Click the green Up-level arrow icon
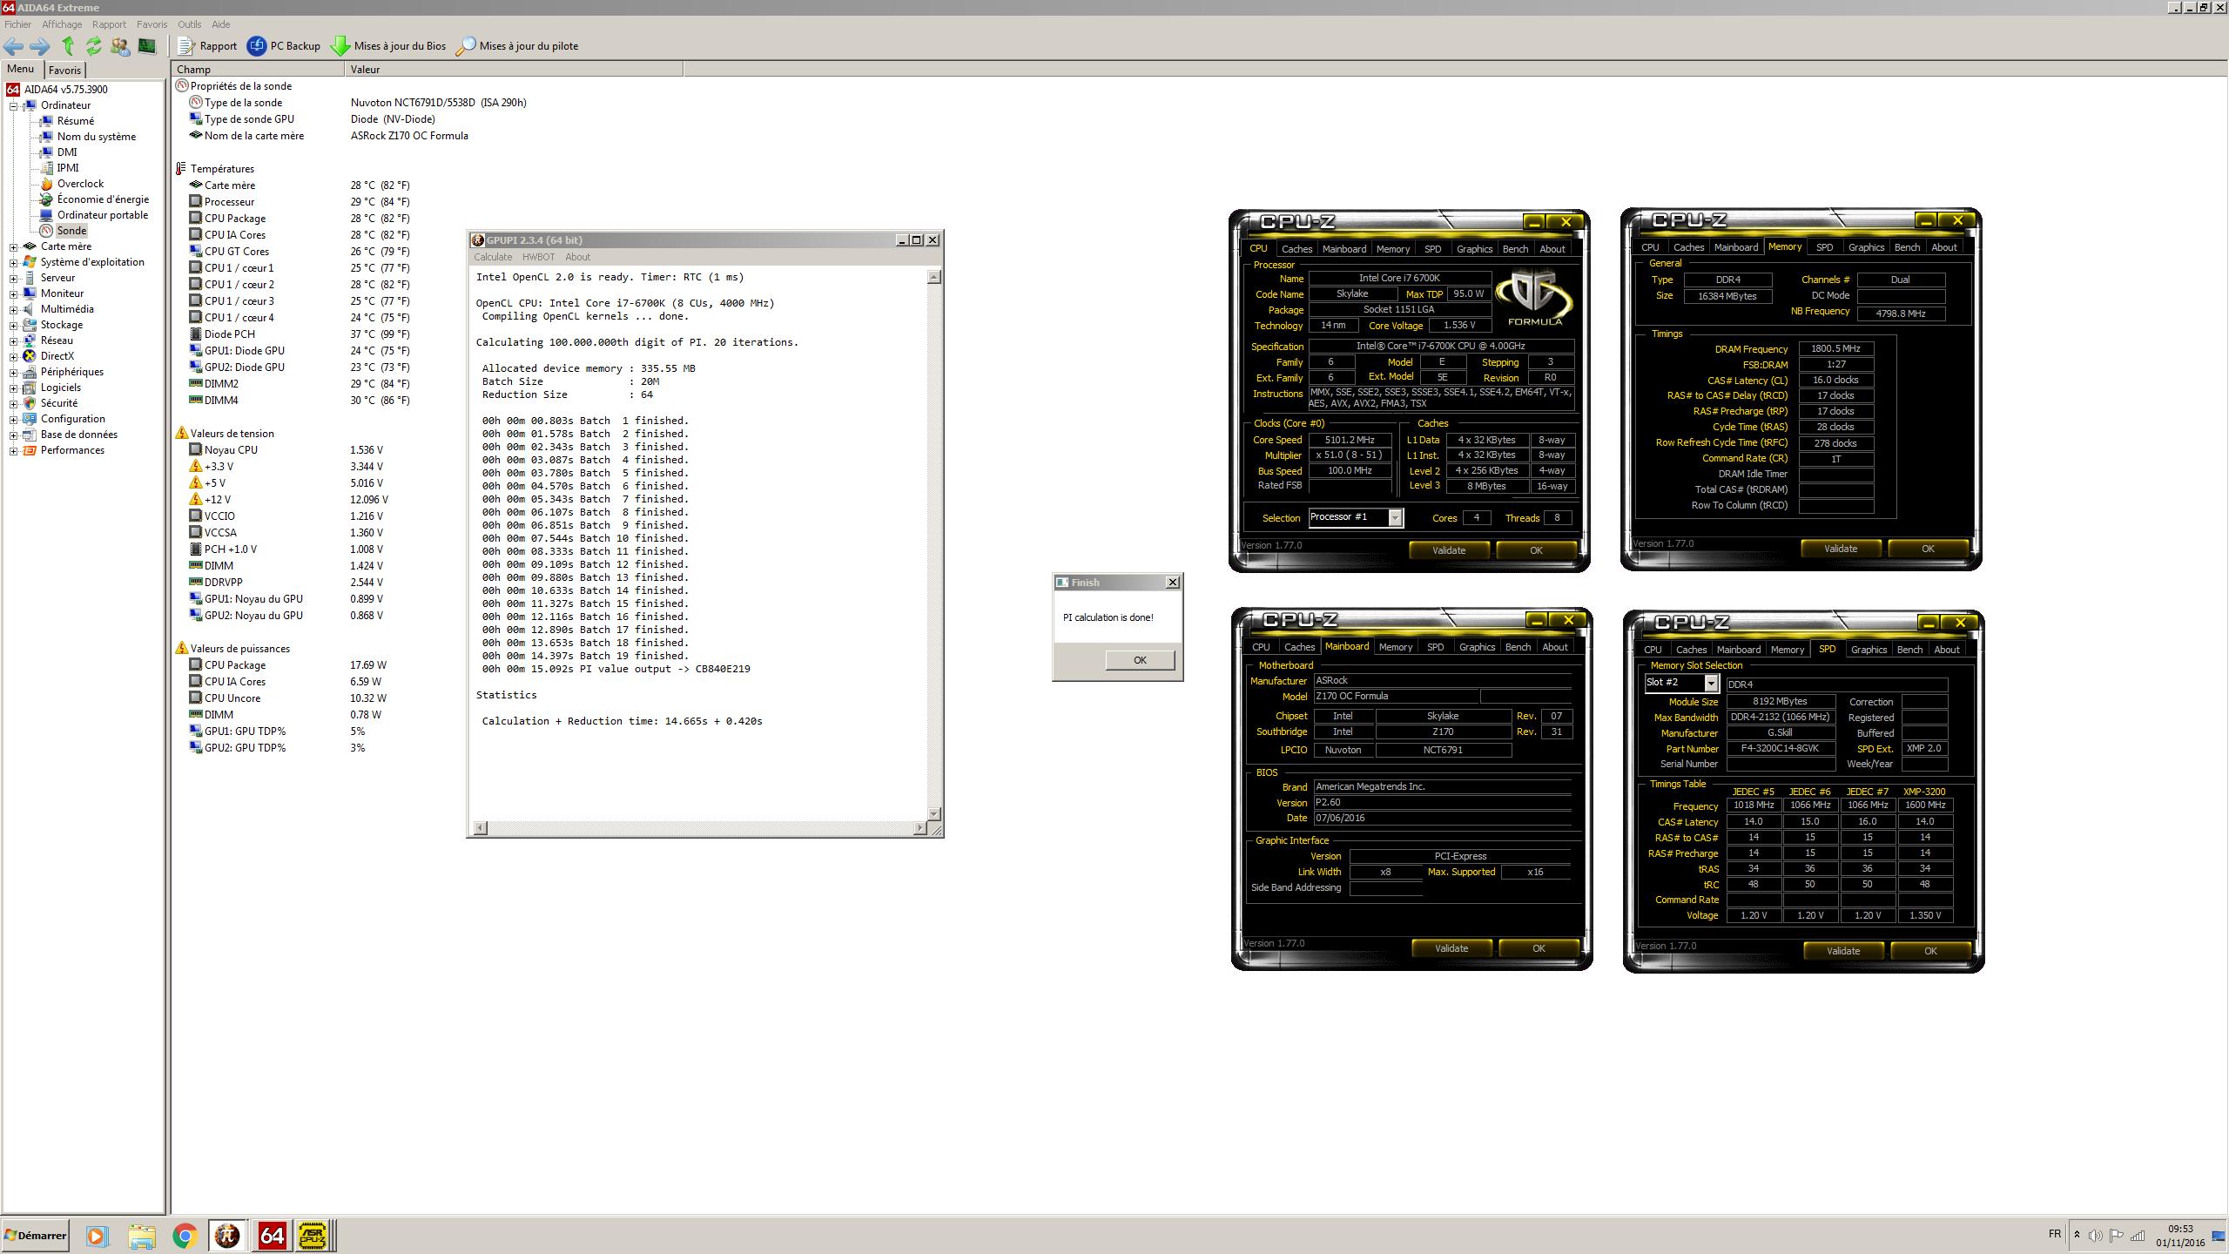Screen dimensions: 2229x1254 [x=68, y=46]
